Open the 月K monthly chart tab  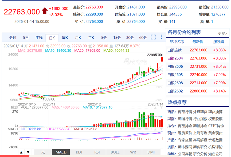(x=78, y=38)
